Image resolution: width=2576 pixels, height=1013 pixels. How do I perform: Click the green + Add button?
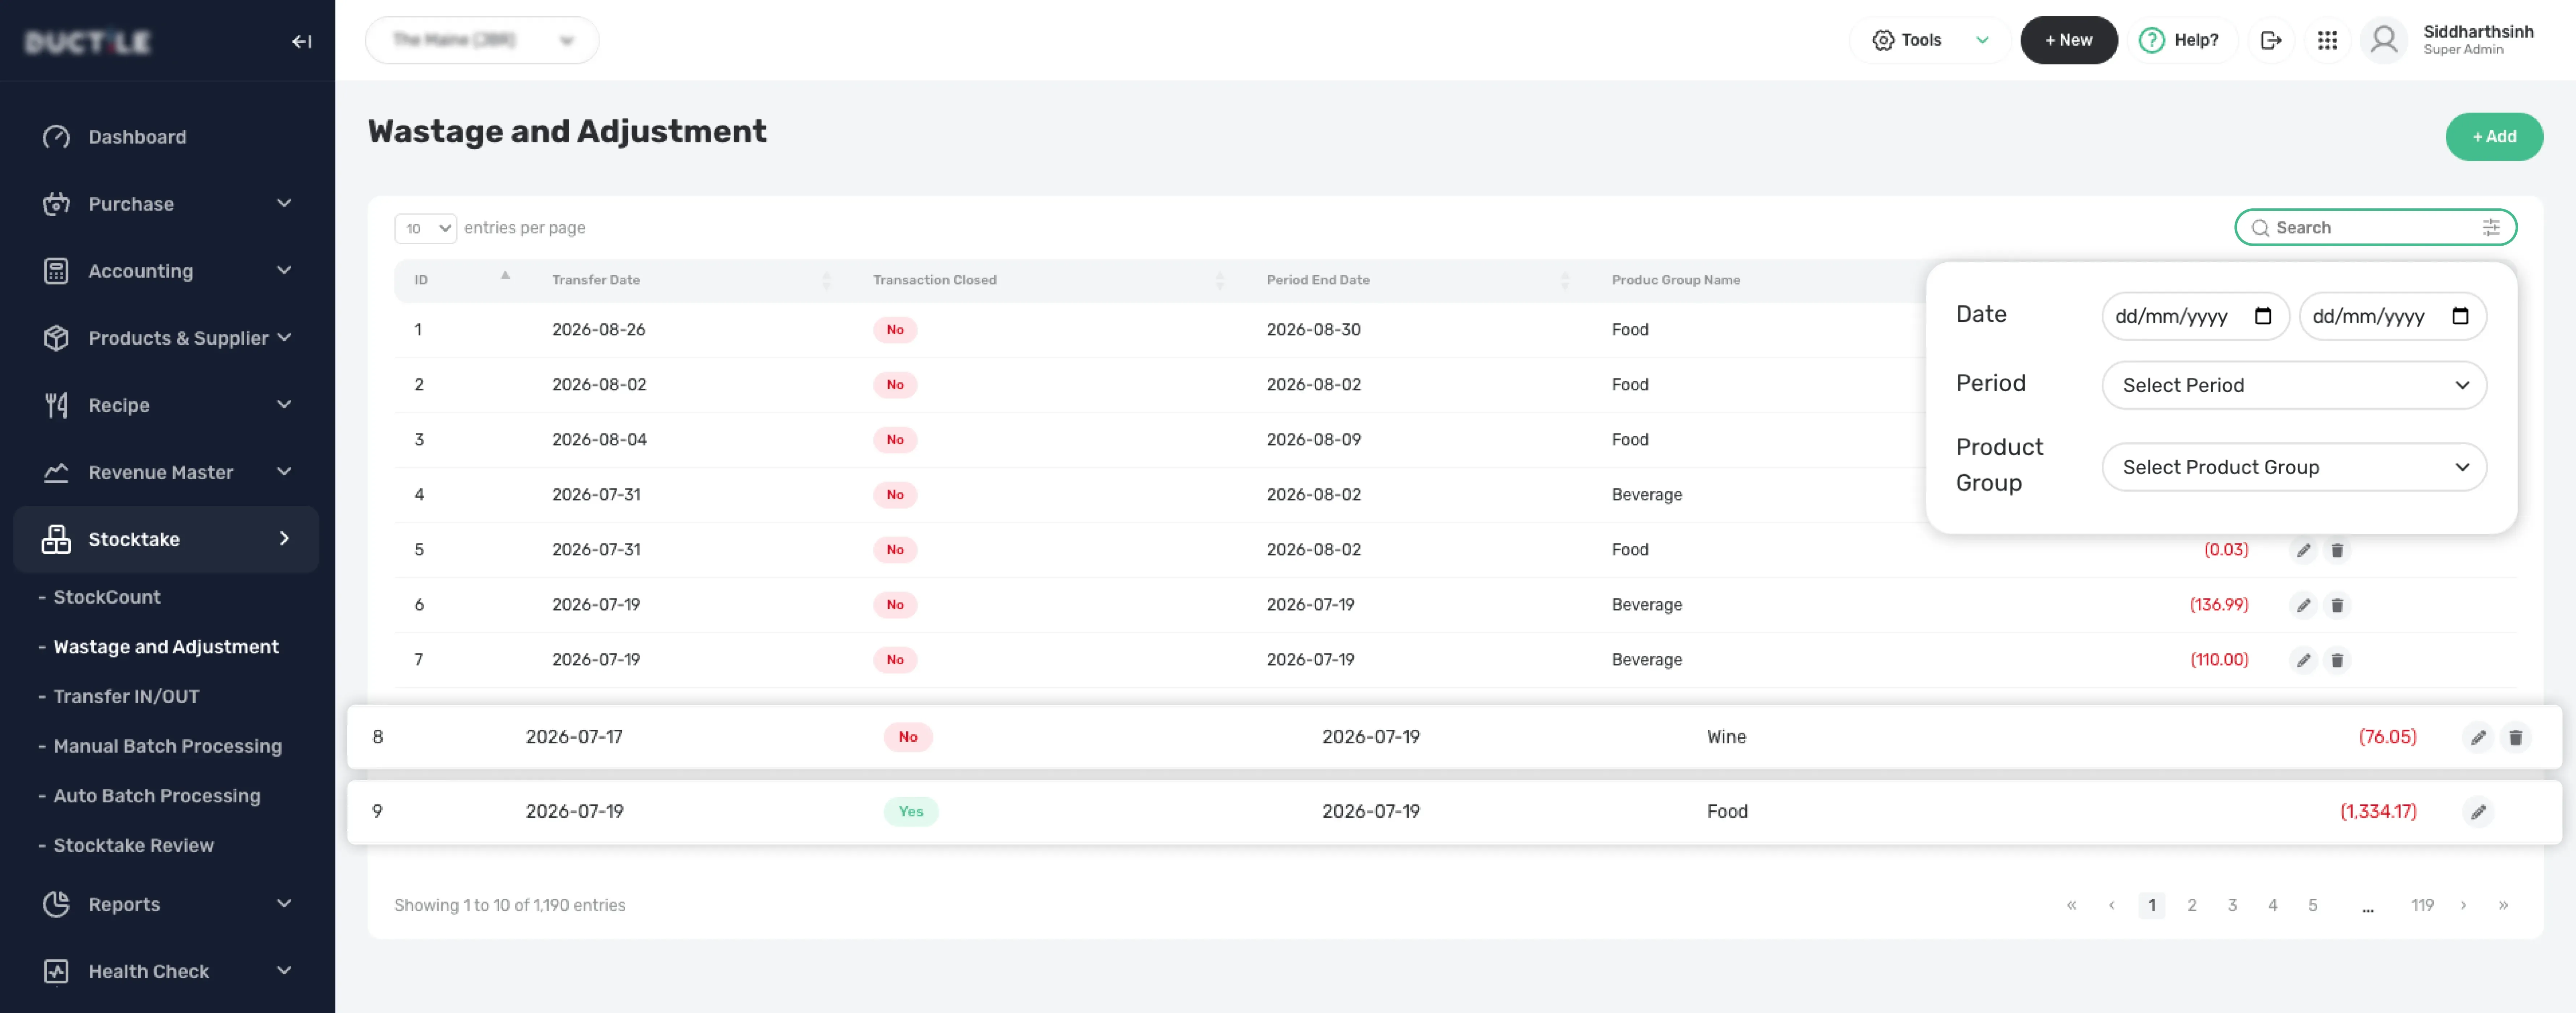2493,137
